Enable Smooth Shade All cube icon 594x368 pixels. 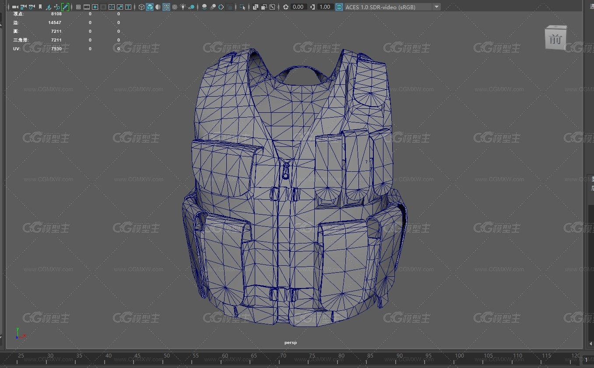click(x=150, y=7)
